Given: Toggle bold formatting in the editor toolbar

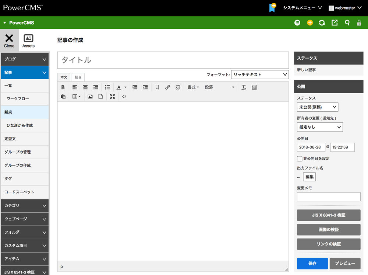Looking at the screenshot, I should pyautogui.click(x=63, y=87).
